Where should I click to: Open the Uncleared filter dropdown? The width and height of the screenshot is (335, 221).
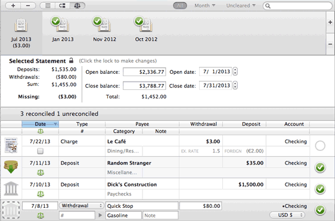point(241,5)
